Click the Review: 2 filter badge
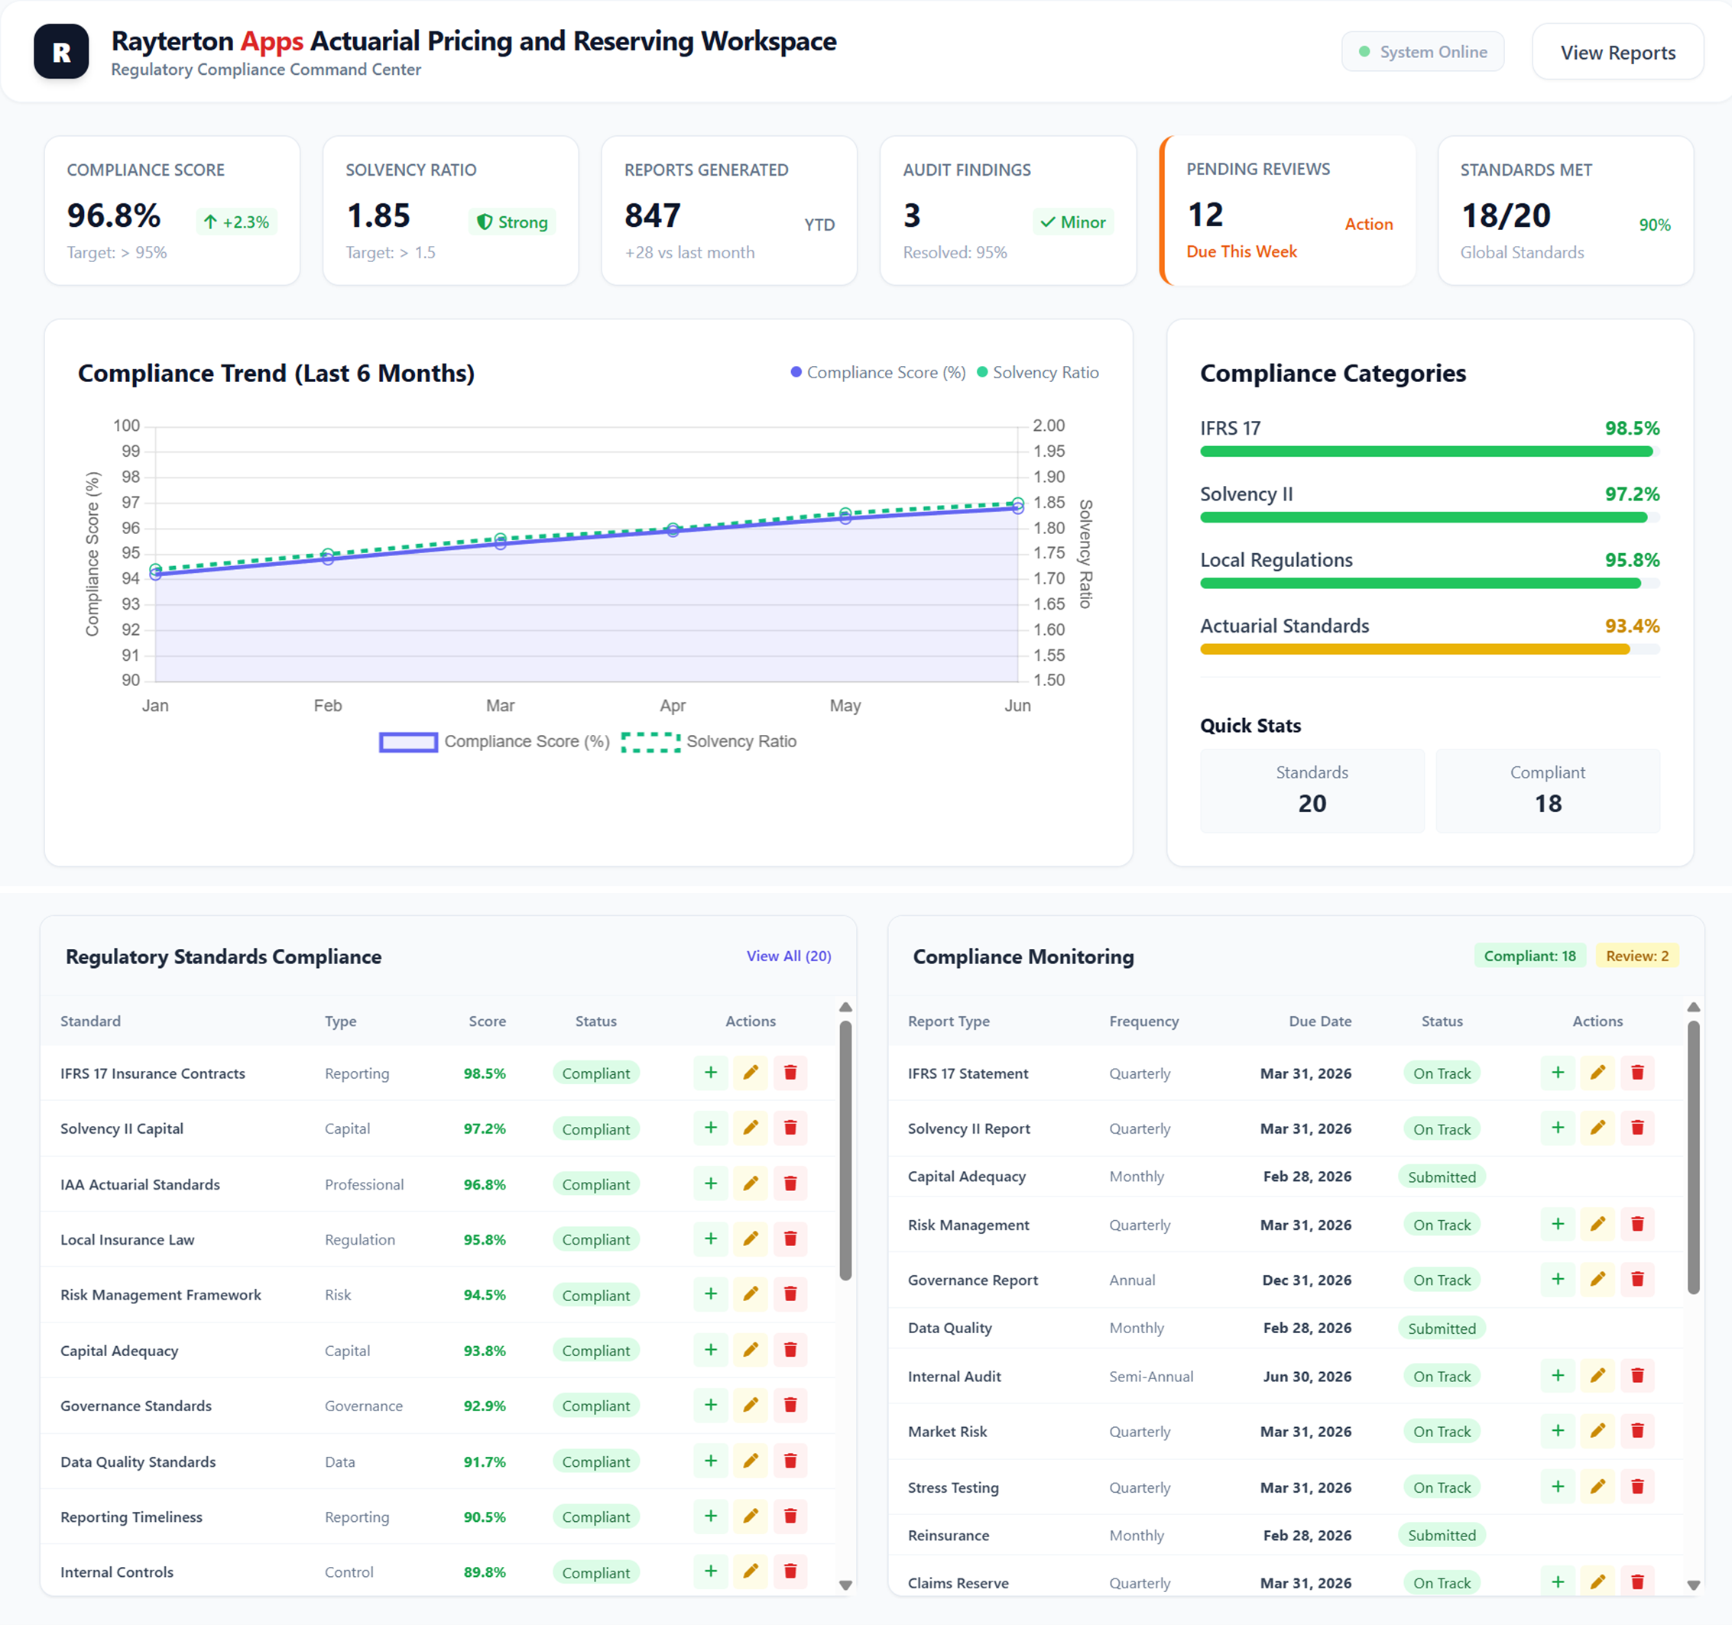Image resolution: width=1732 pixels, height=1625 pixels. [1636, 957]
